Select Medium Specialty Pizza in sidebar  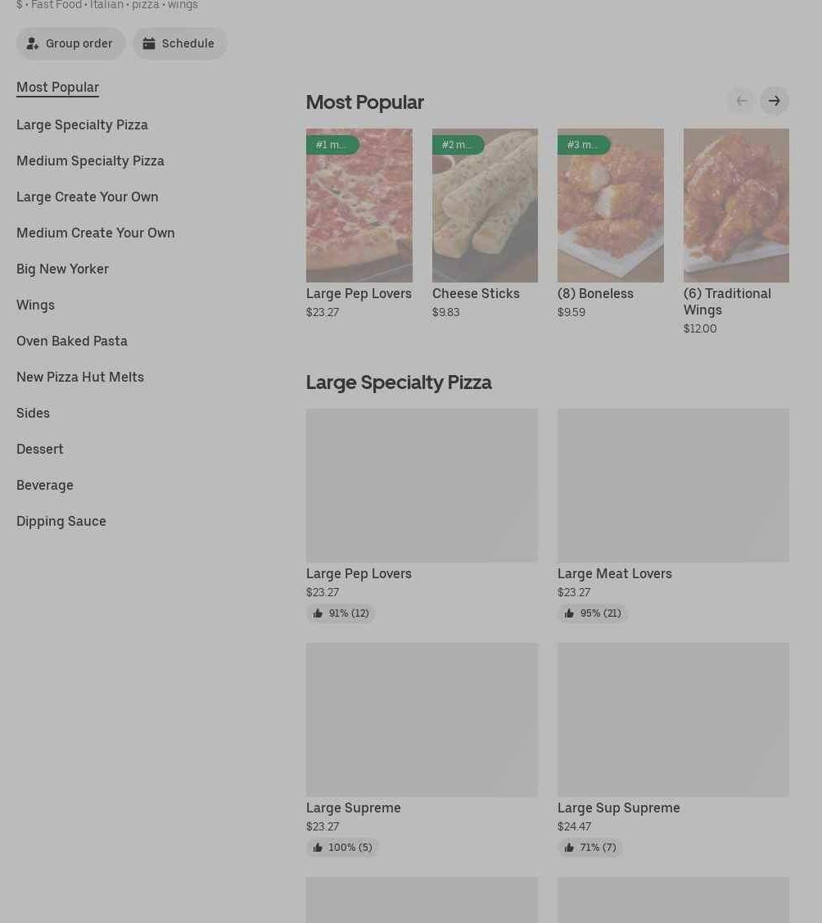(90, 161)
